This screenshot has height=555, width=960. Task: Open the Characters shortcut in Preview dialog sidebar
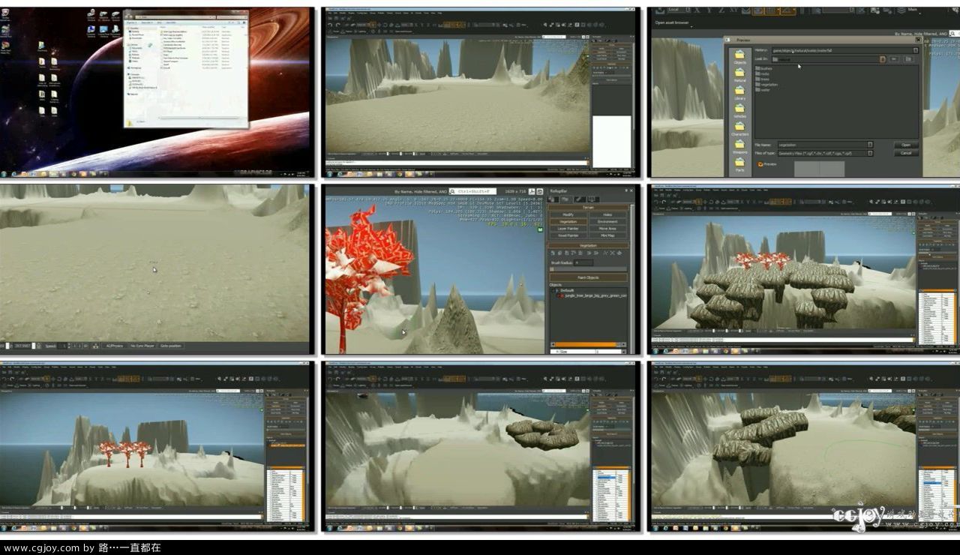739,128
